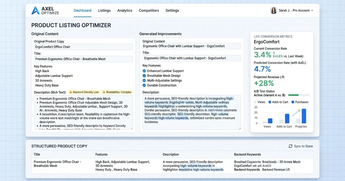Click the Readability: Complex badge
The width and height of the screenshot is (345, 181).
tap(117, 92)
